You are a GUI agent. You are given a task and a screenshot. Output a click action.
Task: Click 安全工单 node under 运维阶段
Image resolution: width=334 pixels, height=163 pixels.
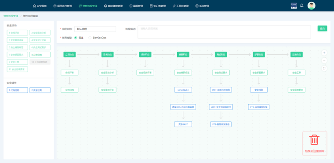(x=297, y=72)
